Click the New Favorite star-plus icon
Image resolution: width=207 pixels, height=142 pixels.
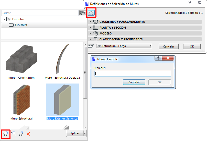click(x=6, y=134)
